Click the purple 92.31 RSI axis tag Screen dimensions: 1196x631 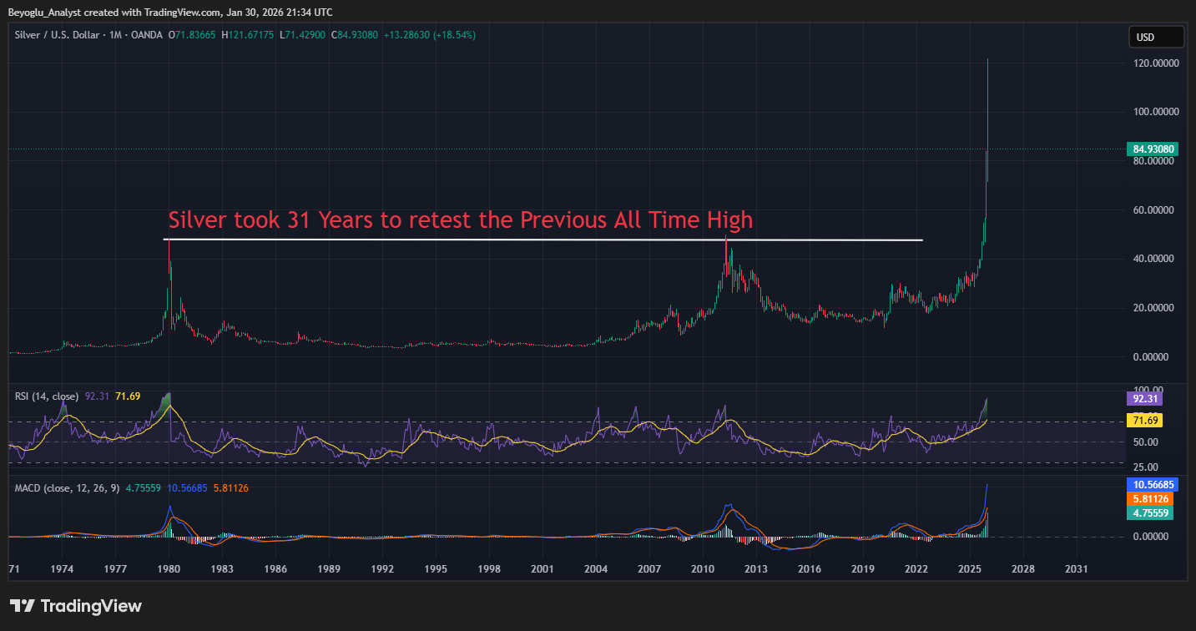pyautogui.click(x=1144, y=399)
